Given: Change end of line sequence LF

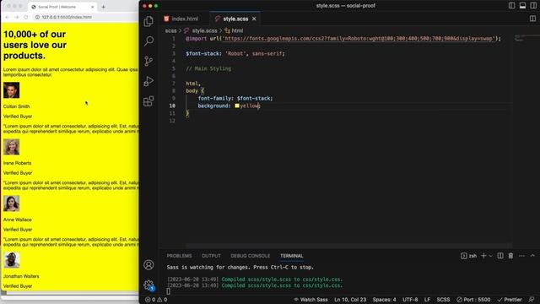Looking at the screenshot, I should pyautogui.click(x=427, y=300).
